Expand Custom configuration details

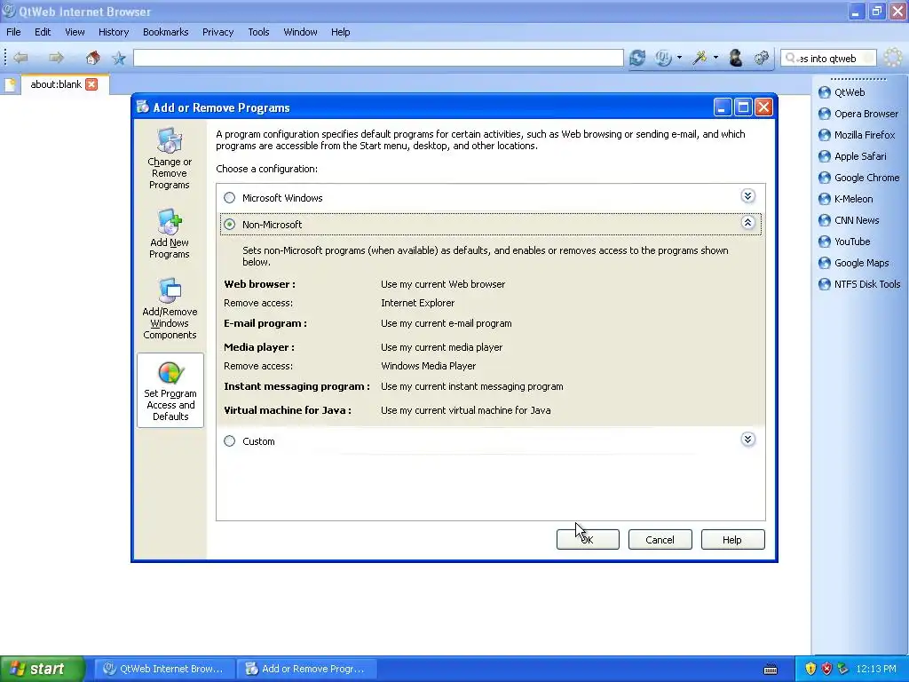747,440
